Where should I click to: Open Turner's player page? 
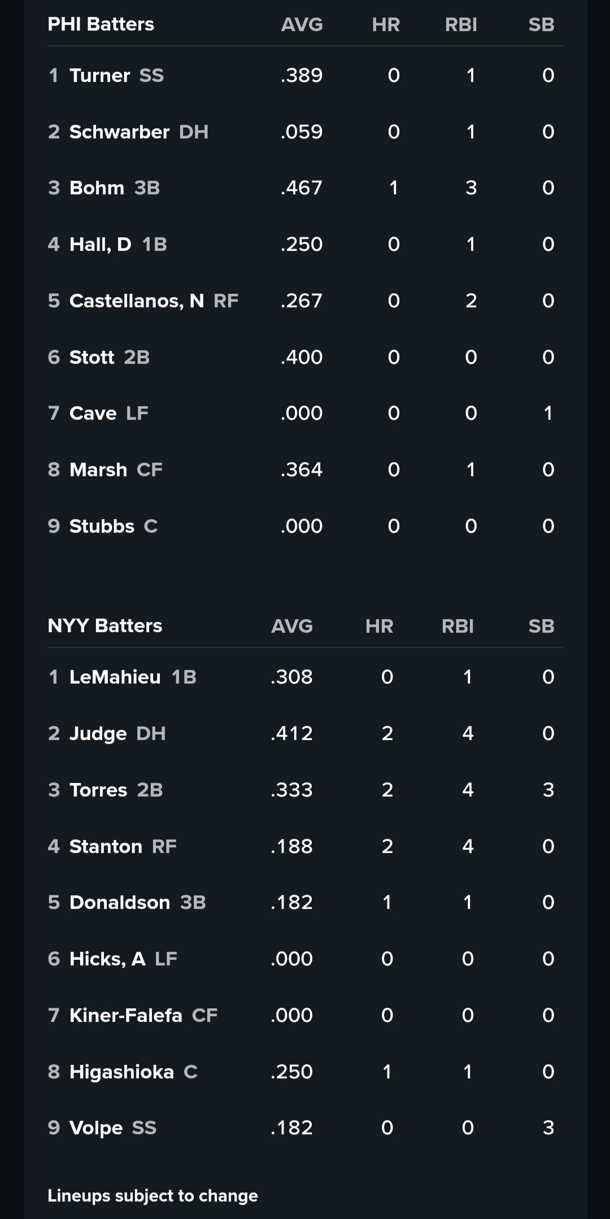(99, 76)
